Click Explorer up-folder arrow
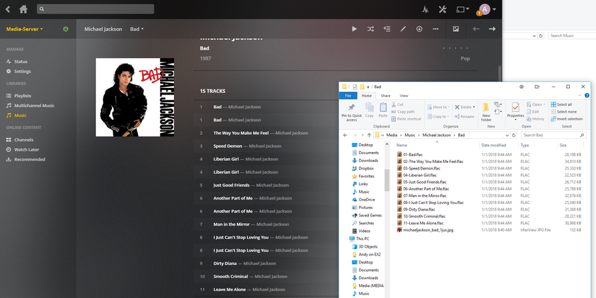 tap(369, 135)
